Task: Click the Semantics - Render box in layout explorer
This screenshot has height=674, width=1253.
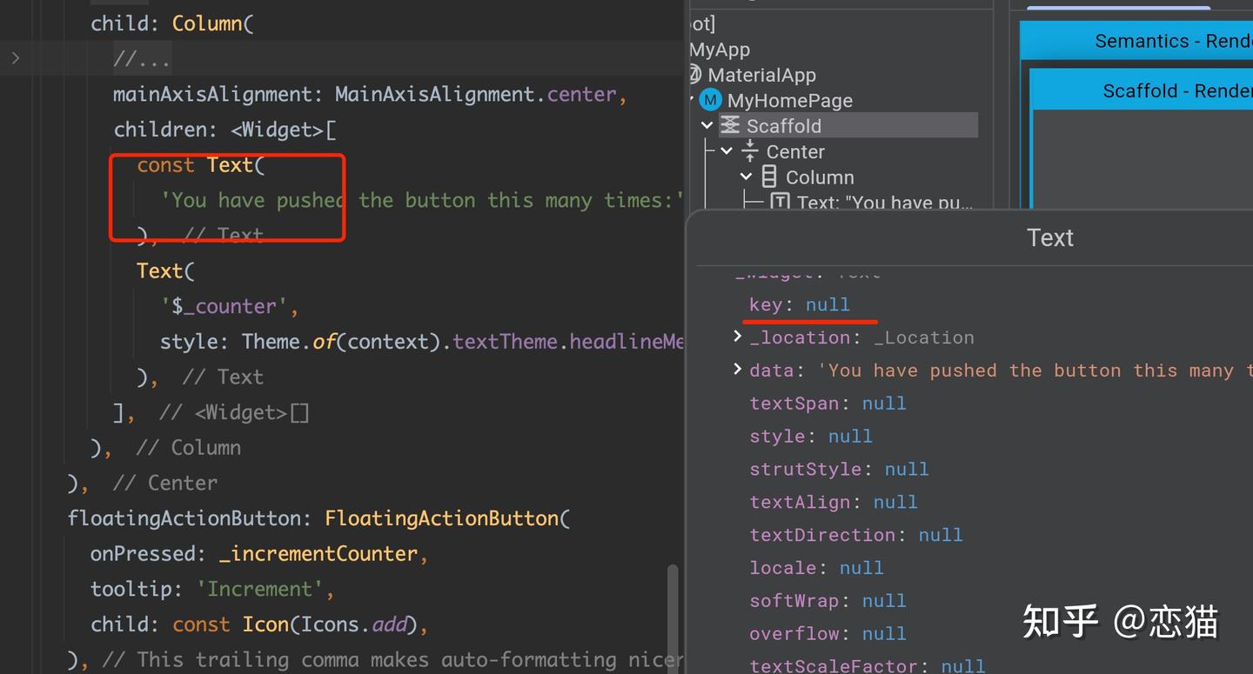Action: [x=1136, y=41]
